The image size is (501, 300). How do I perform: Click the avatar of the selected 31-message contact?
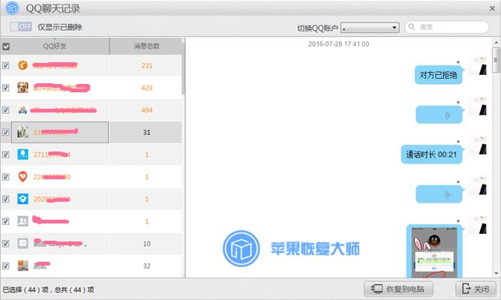pyautogui.click(x=22, y=132)
